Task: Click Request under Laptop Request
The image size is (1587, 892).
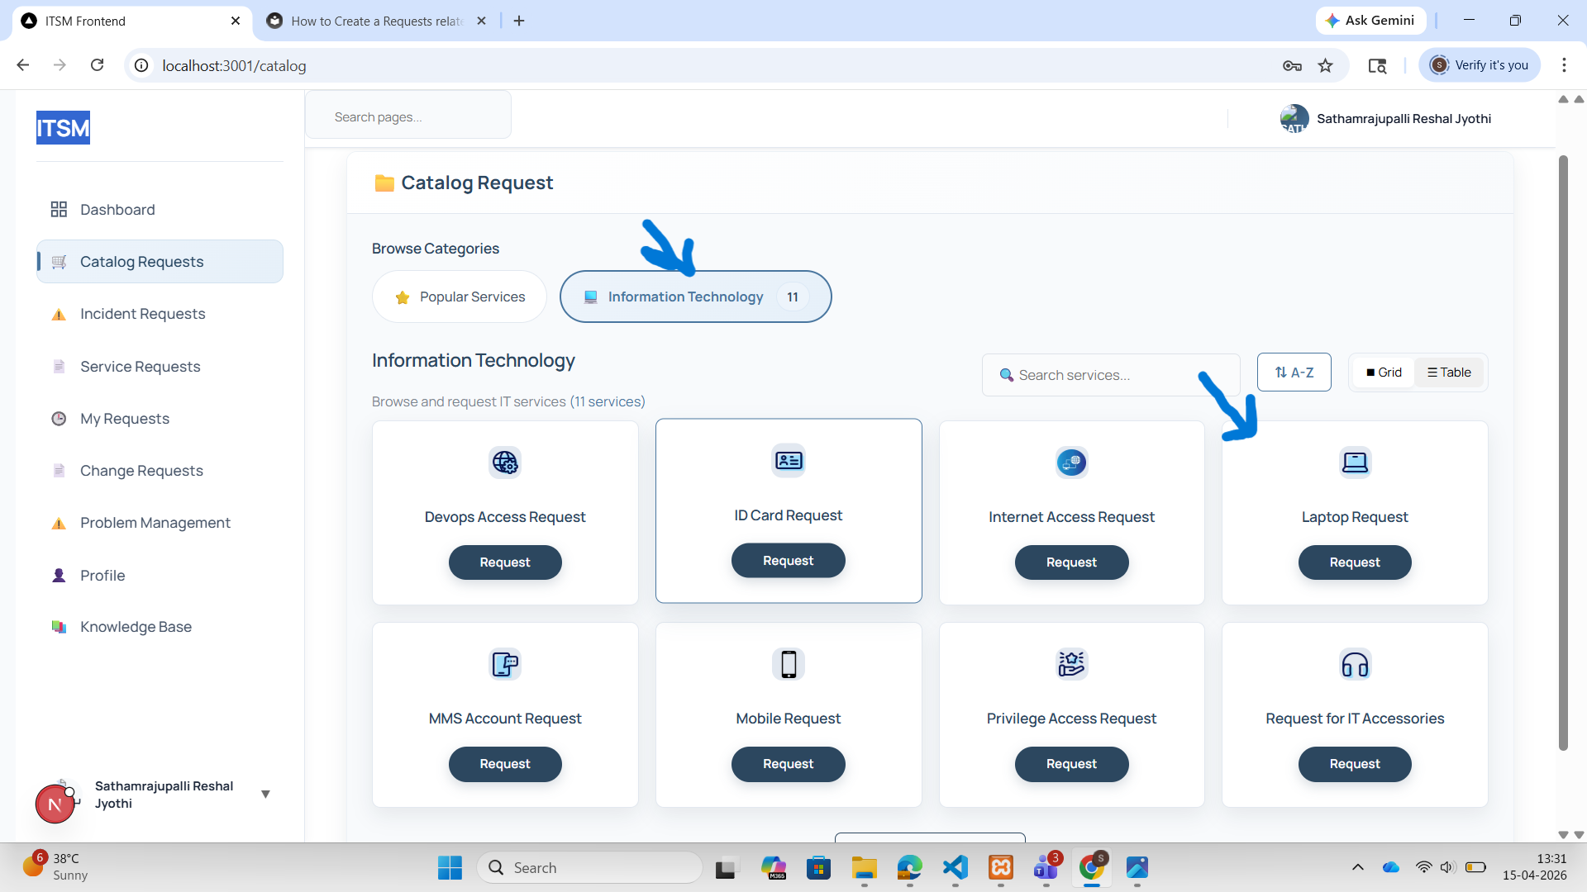Action: 1355,562
